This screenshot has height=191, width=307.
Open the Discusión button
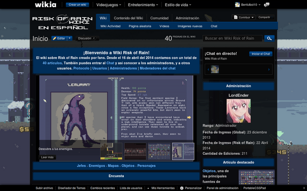point(87,38)
